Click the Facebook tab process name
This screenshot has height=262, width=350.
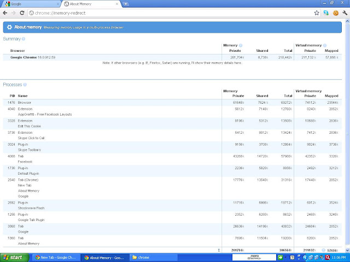click(x=25, y=162)
